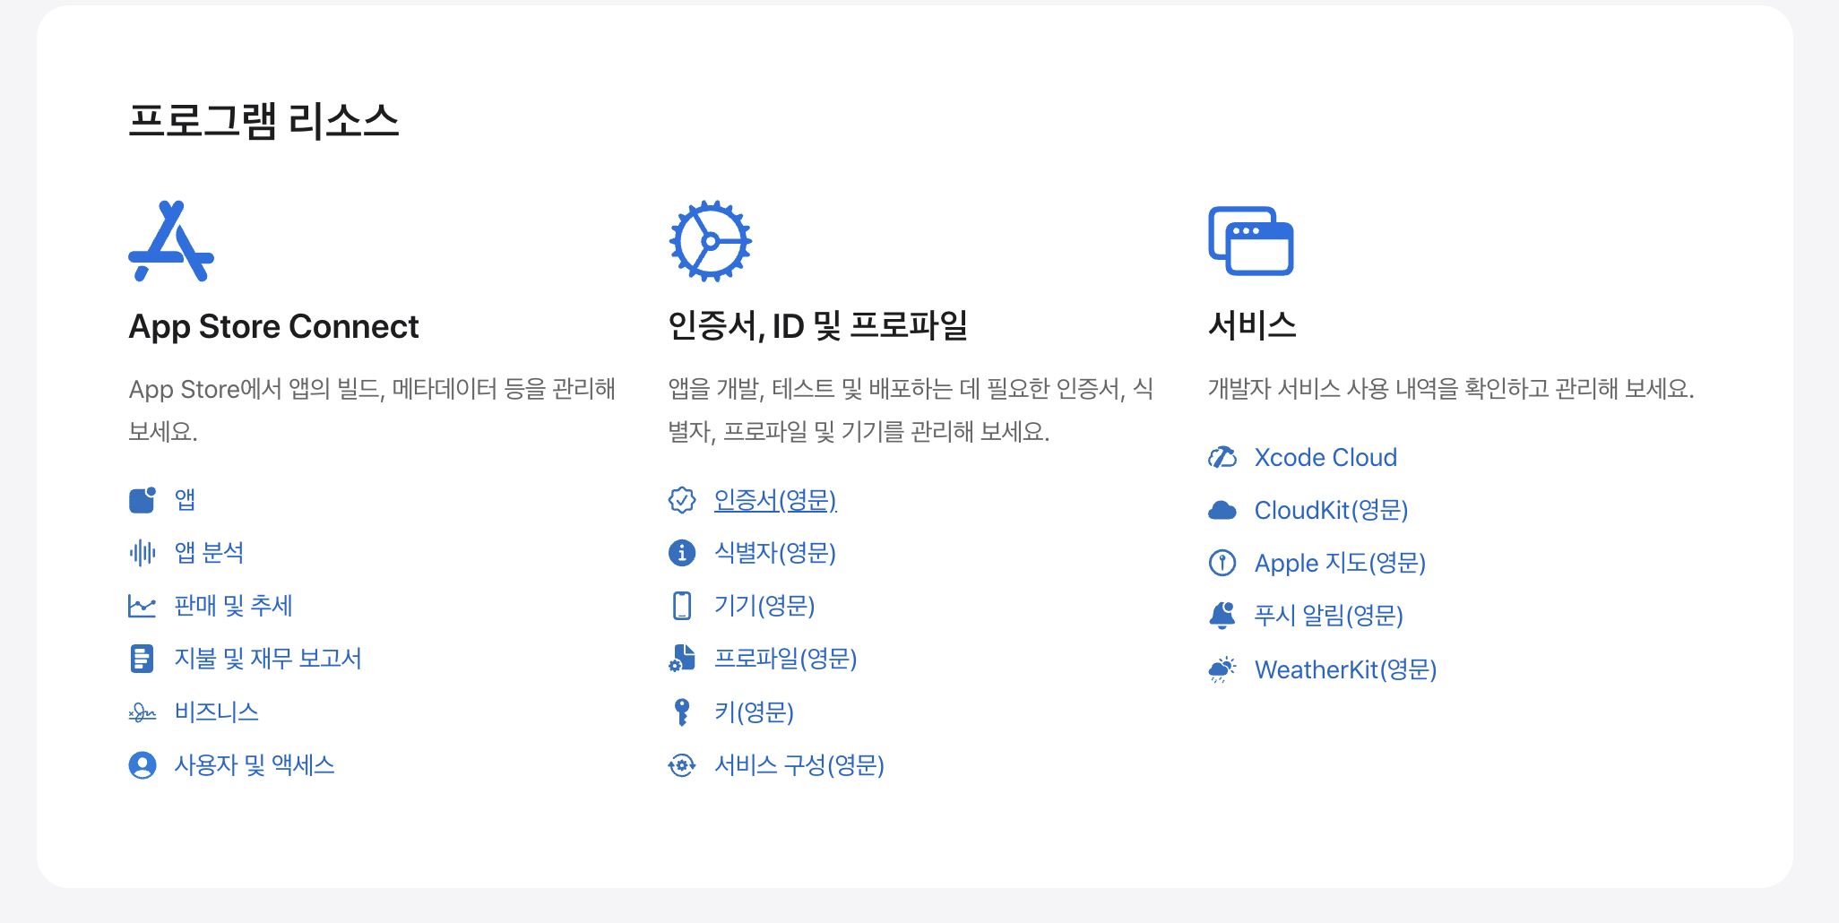This screenshot has width=1839, height=923.
Task: Open the CloudKit(영문) link
Action: [x=1332, y=511]
